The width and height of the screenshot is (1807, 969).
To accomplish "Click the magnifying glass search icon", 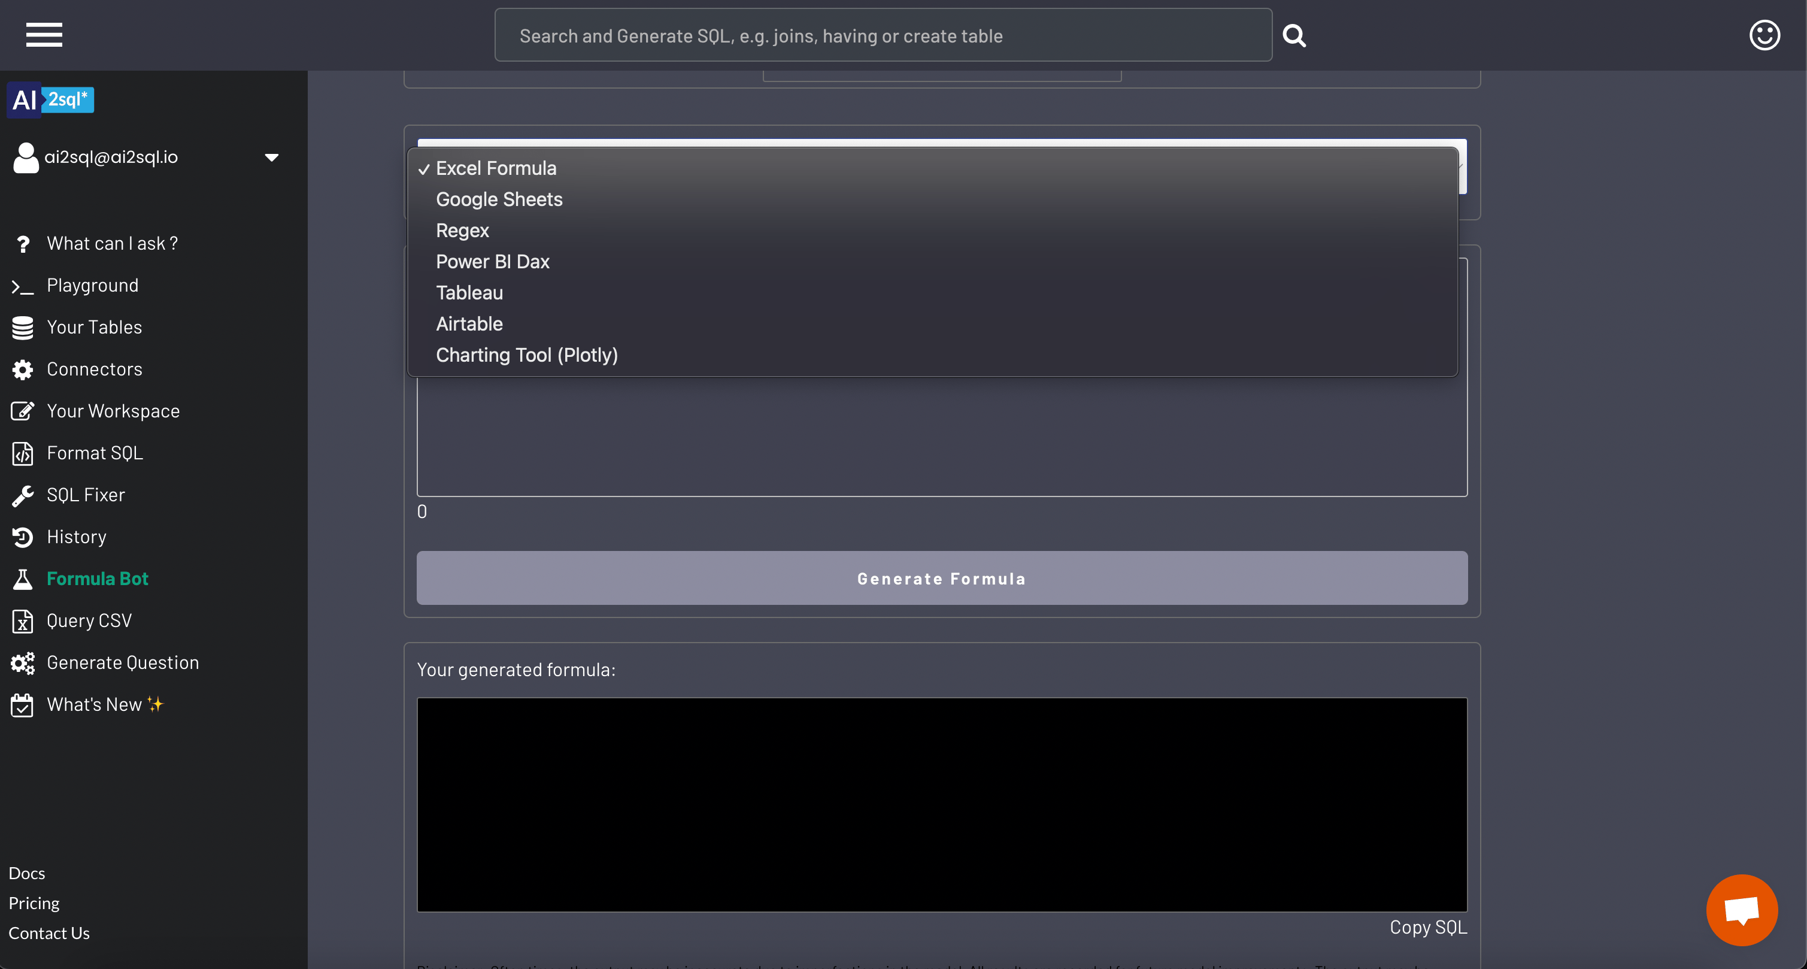I will click(1294, 35).
